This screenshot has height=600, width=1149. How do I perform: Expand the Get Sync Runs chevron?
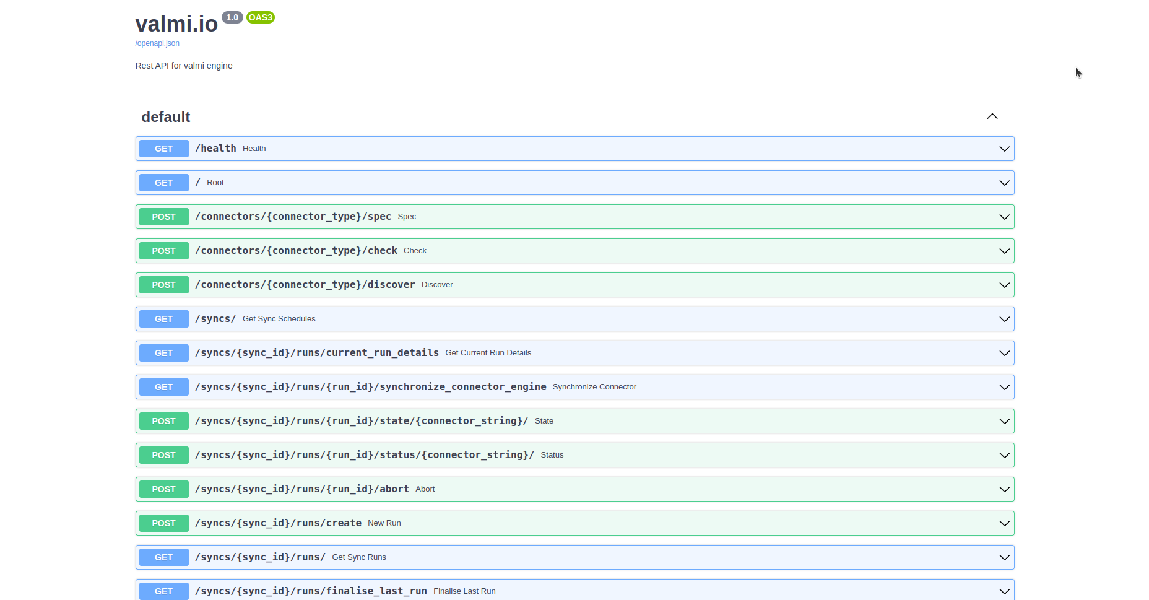[x=1004, y=557]
